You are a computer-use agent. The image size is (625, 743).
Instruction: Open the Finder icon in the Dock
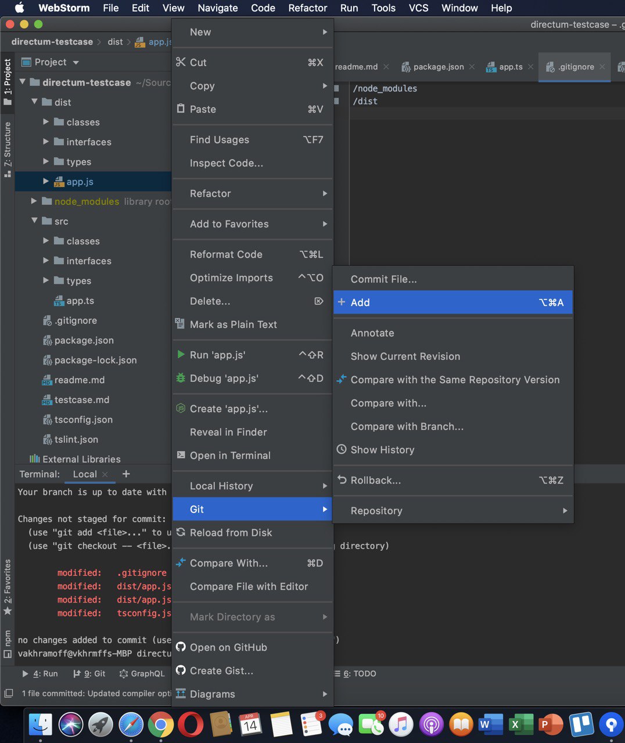41,724
